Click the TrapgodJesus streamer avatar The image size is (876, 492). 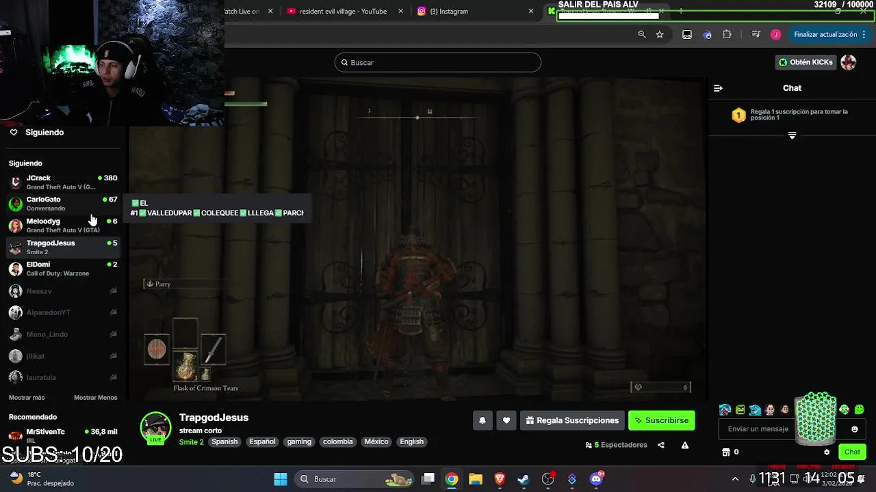155,428
